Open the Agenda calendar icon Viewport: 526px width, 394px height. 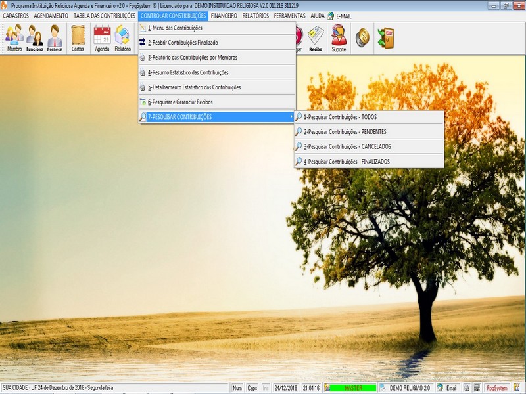point(102,39)
